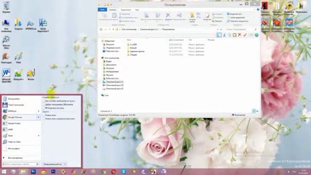Screen dimensions: 311x175
Task: Open Total Commander from the Start menu
Action: [x=21, y=105]
